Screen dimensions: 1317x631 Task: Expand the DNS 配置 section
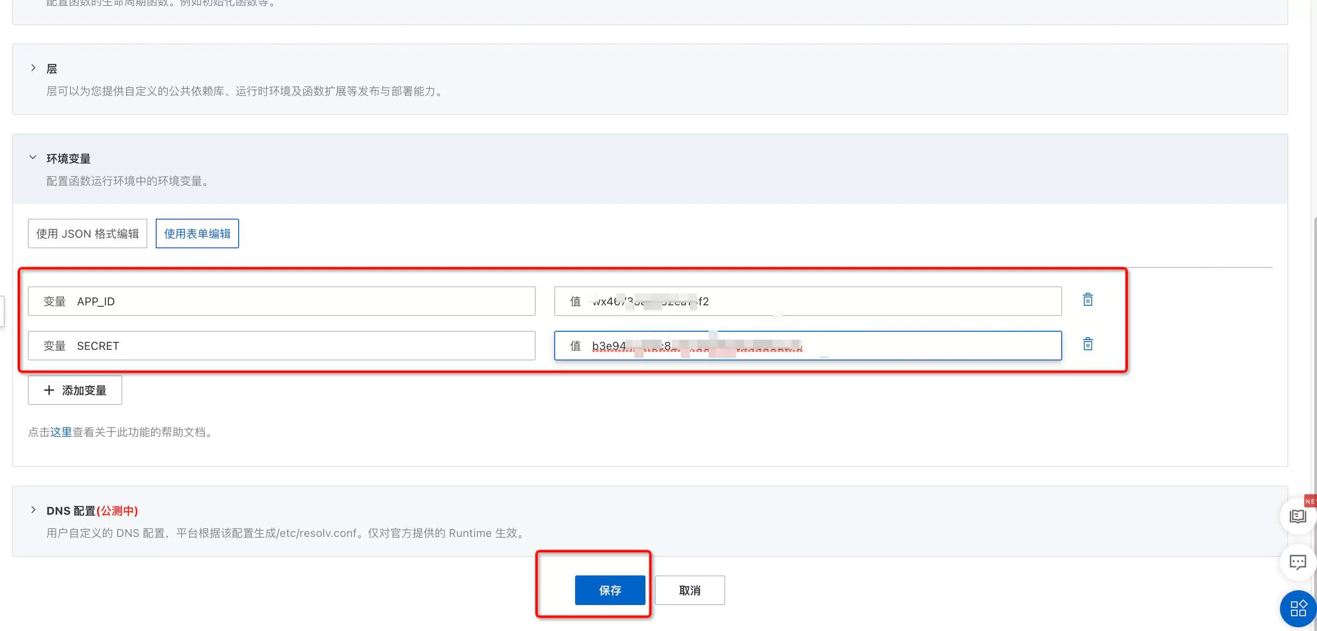pyautogui.click(x=33, y=510)
